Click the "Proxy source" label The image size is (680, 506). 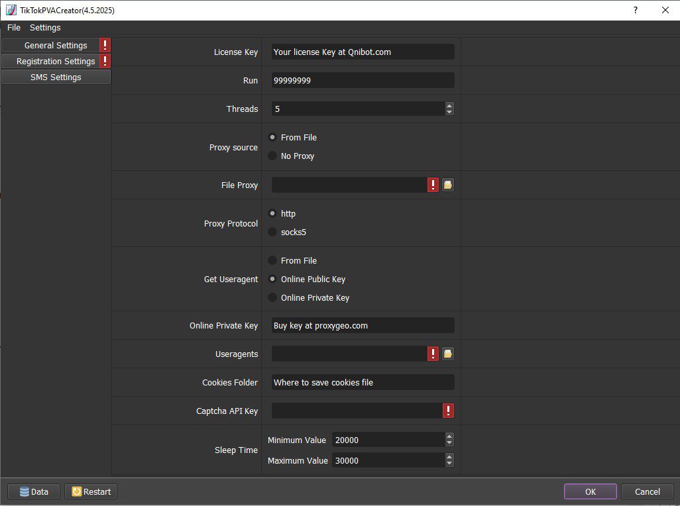[233, 147]
